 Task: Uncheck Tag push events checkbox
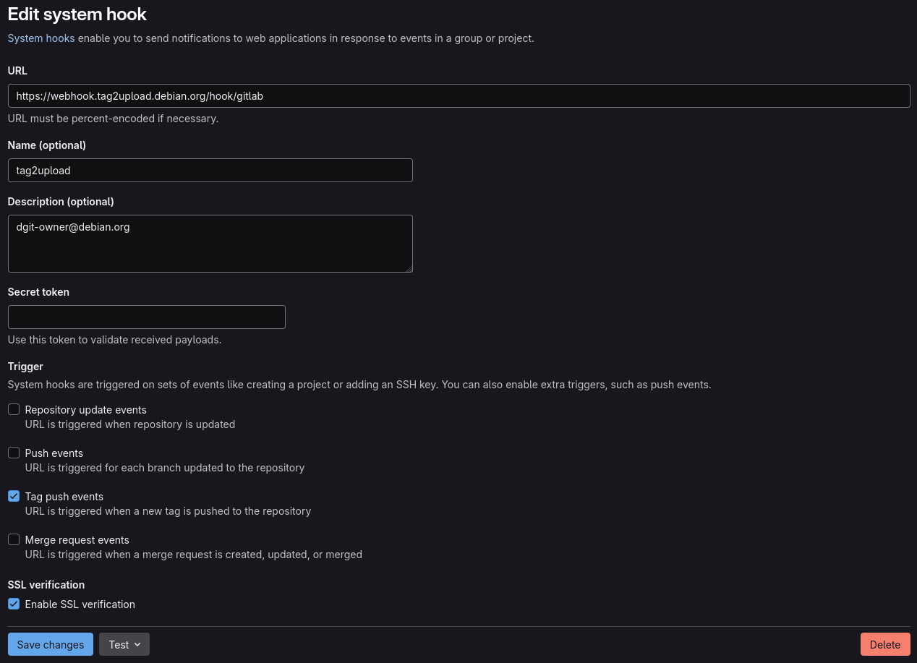[x=14, y=496]
